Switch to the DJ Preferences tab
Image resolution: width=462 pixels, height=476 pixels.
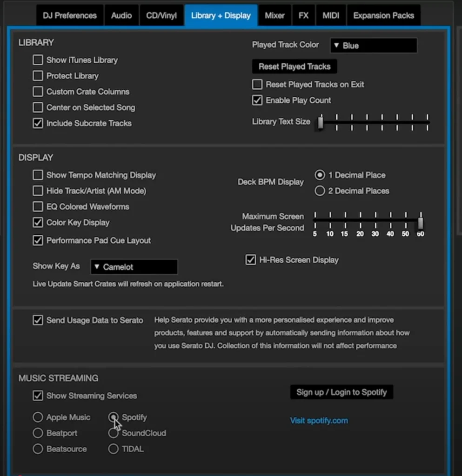tap(69, 15)
